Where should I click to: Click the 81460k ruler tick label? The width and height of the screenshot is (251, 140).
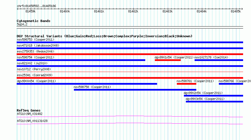[x=65, y=11]
